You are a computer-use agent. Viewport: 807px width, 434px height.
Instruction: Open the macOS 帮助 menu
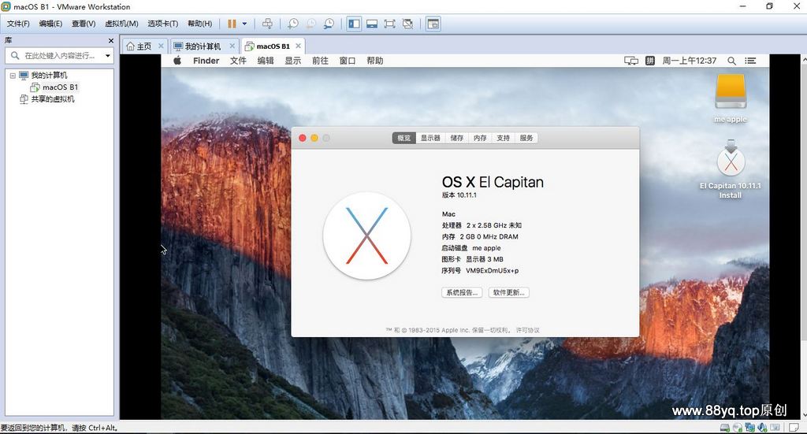click(374, 61)
